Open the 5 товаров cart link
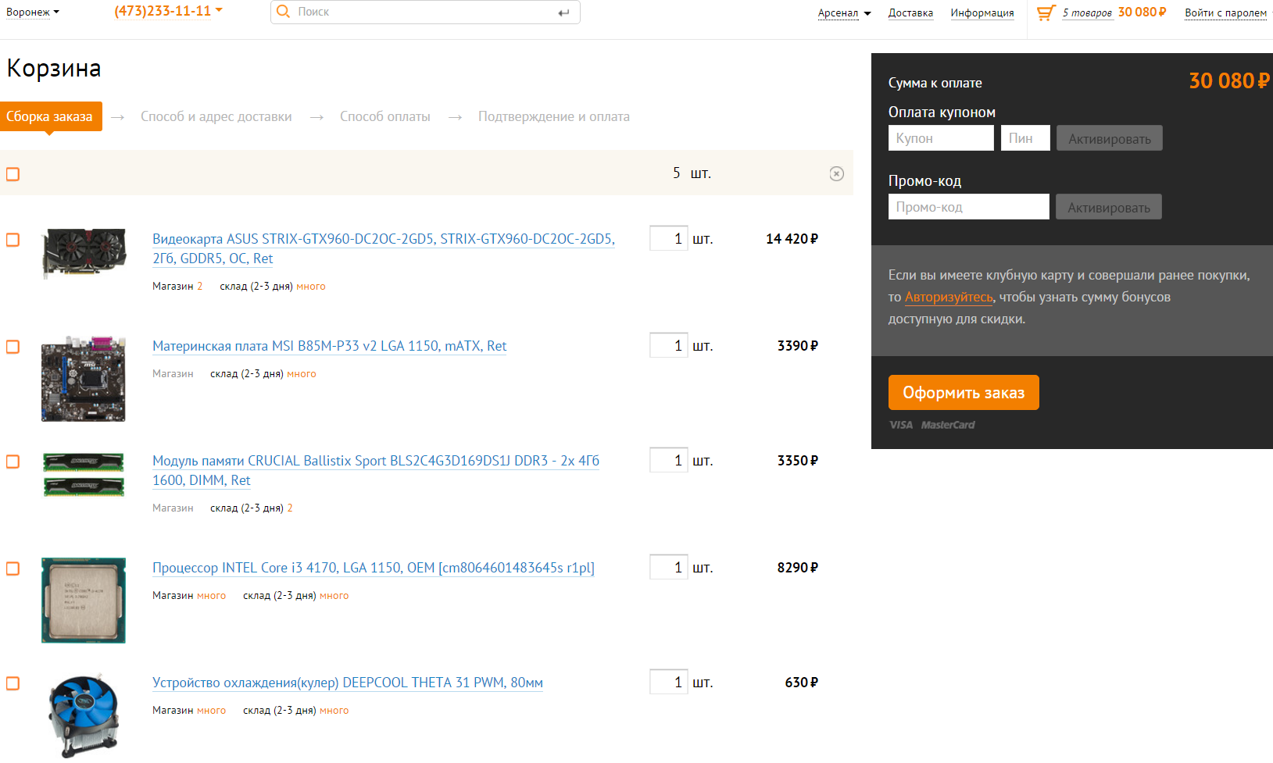 1087,13
